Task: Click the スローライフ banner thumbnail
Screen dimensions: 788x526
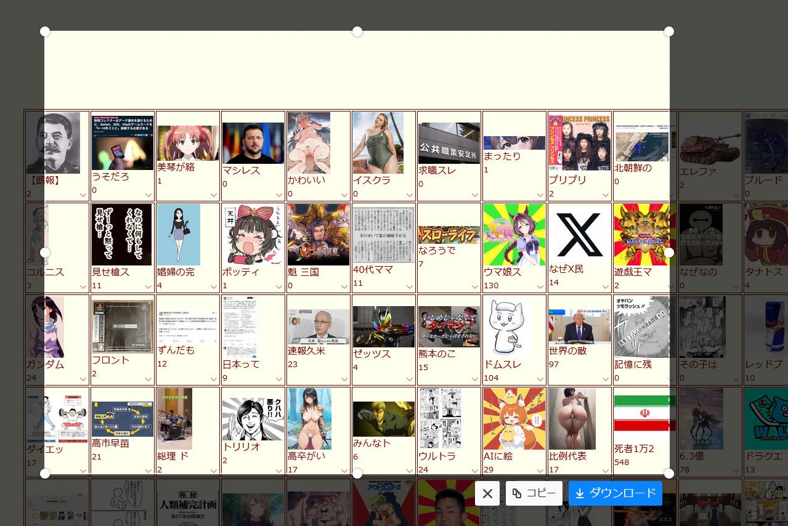Action: click(x=449, y=235)
